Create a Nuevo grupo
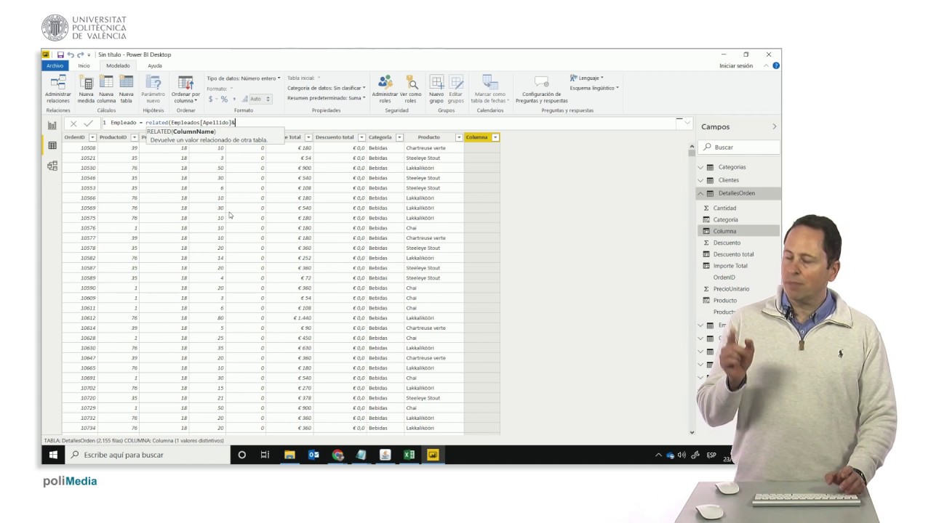The width and height of the screenshot is (931, 523). 436,89
